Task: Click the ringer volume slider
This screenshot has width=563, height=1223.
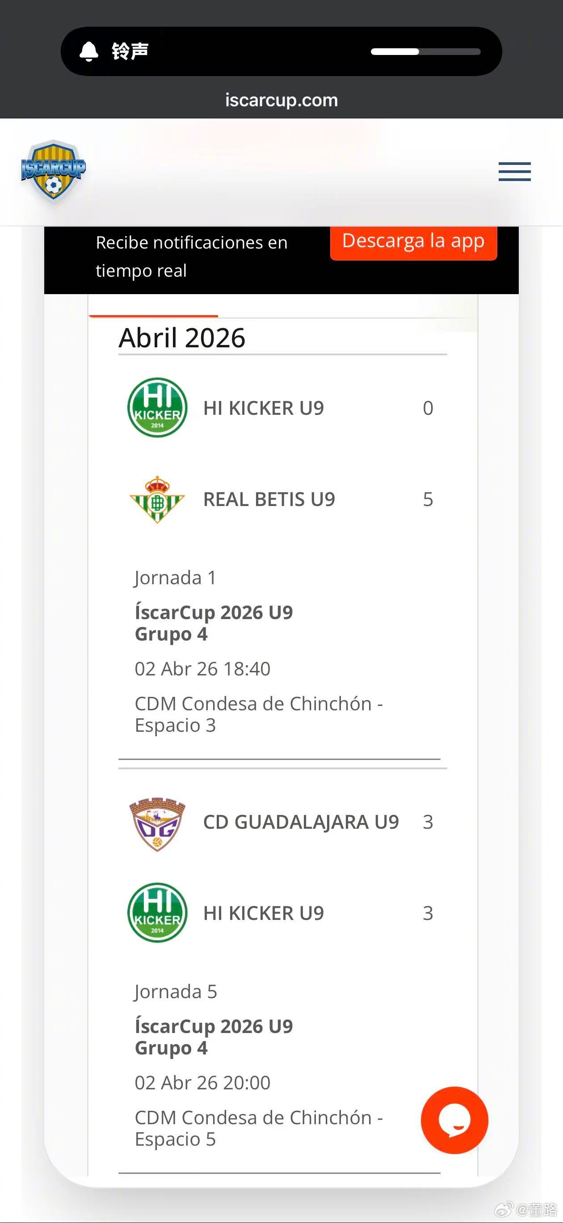Action: click(x=425, y=52)
